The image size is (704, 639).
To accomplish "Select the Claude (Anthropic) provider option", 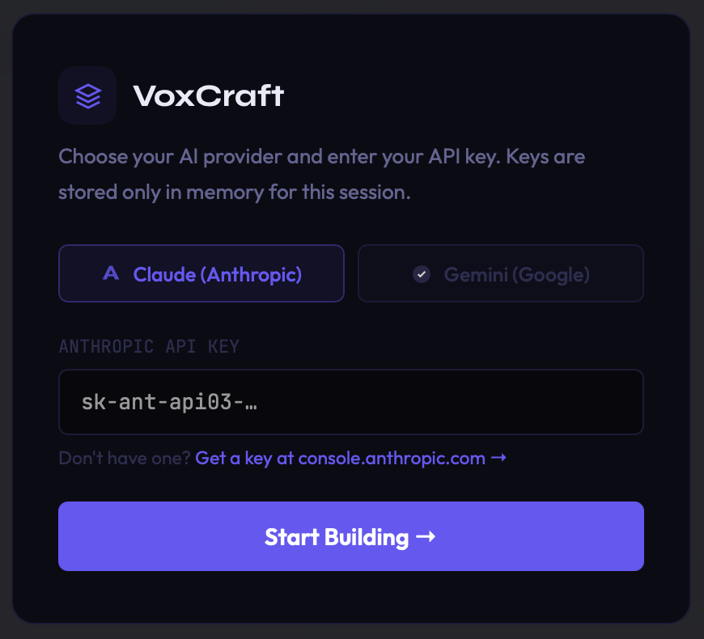I will pyautogui.click(x=201, y=274).
